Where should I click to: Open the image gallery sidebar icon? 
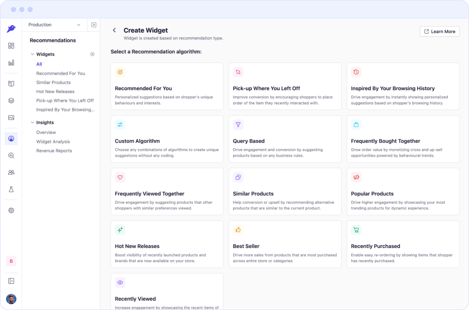tap(11, 118)
